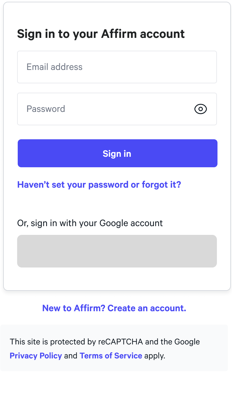Follow the "New to Affirm? Create an account." link
232x396 pixels.
tap(114, 308)
